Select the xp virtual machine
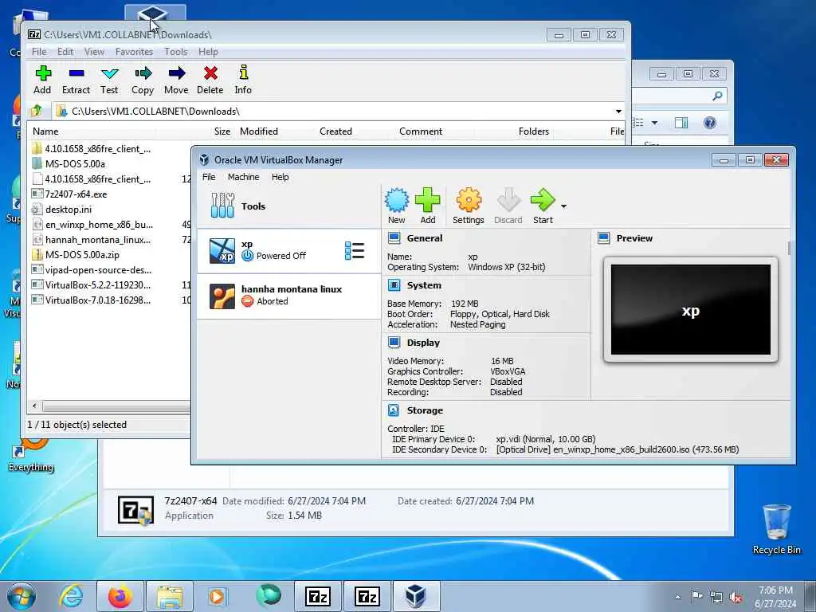 click(288, 251)
